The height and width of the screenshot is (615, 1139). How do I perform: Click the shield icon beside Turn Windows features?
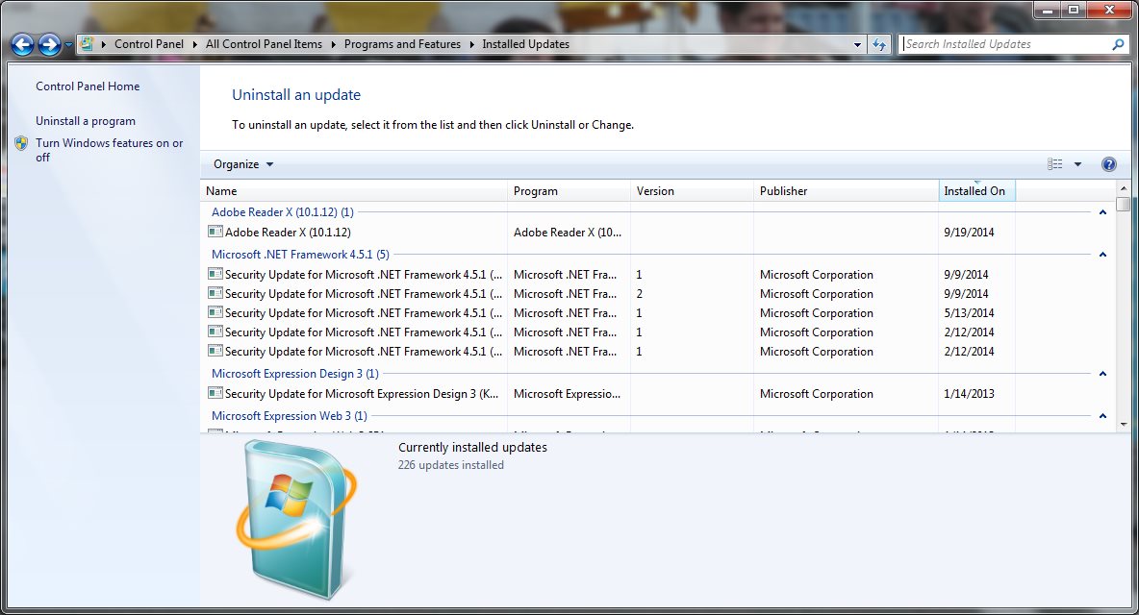pyautogui.click(x=21, y=143)
